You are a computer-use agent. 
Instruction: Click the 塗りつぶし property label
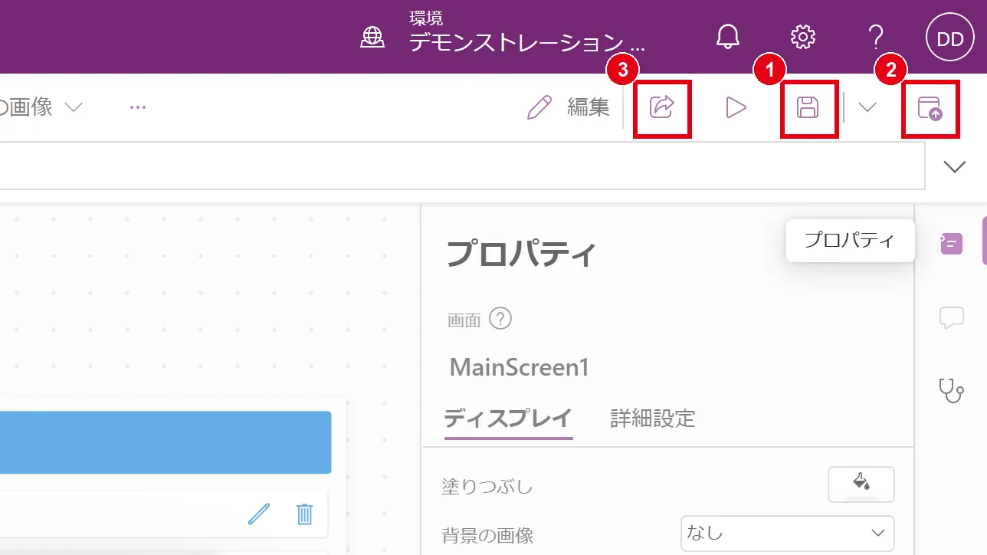click(487, 486)
